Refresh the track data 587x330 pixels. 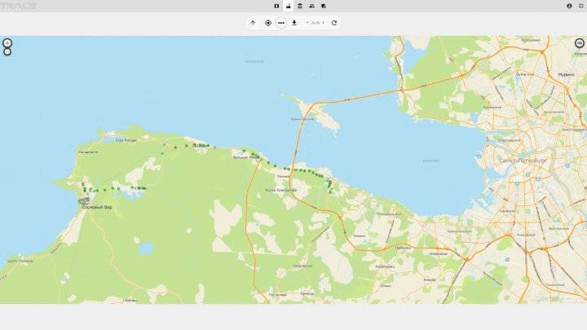coord(334,23)
